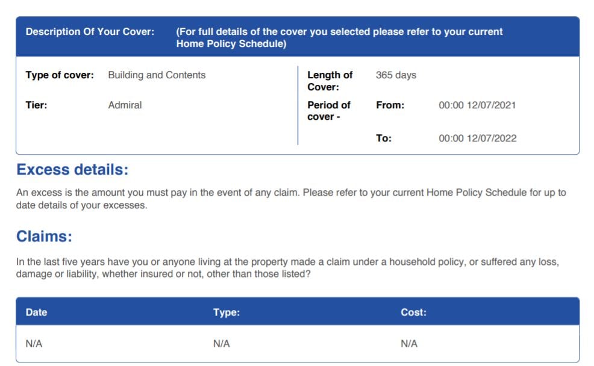
Task: Select the "Cost:" column header
Action: pos(413,312)
